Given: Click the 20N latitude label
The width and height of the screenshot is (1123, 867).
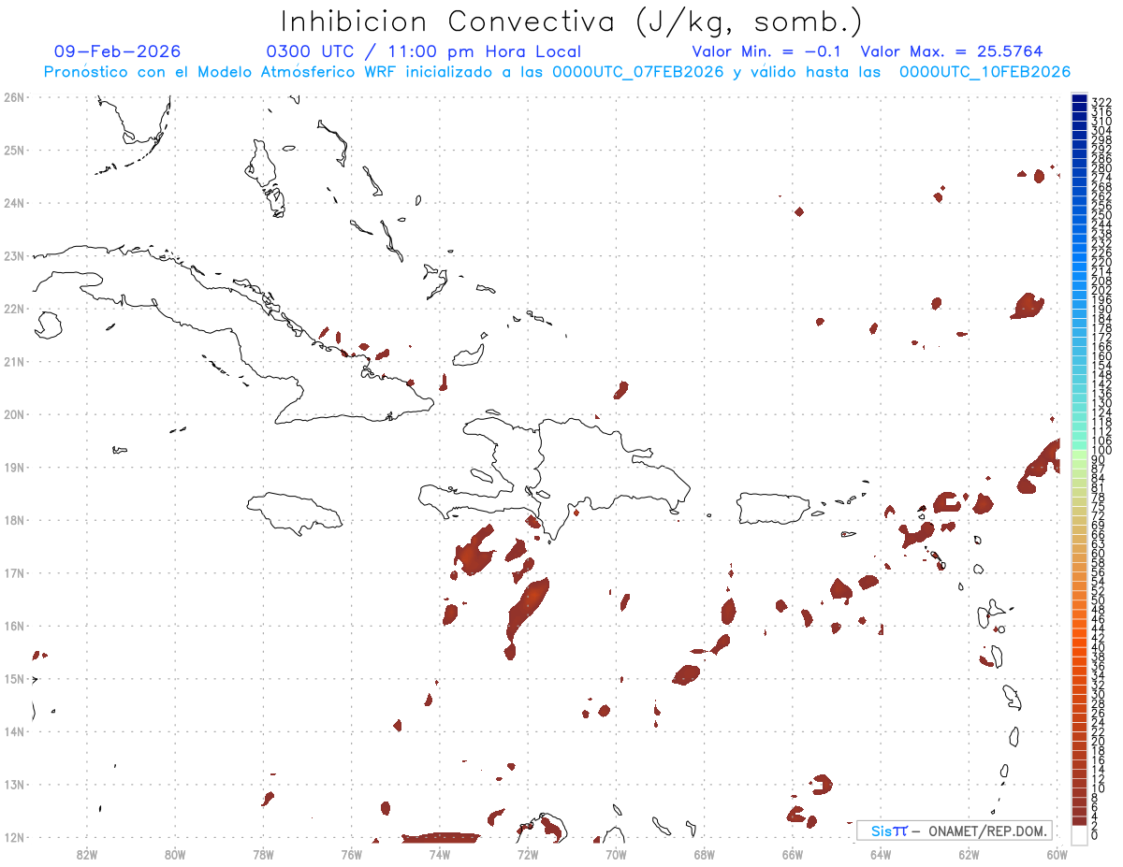Looking at the screenshot, I should click(13, 414).
